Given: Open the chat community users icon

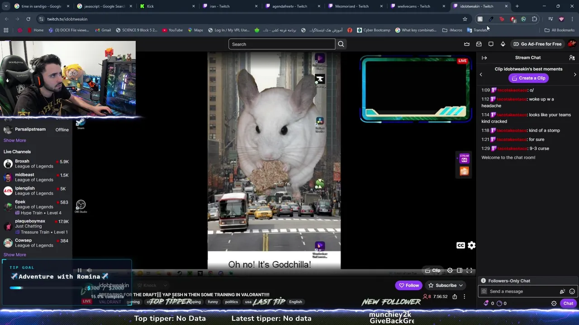Looking at the screenshot, I should click(572, 58).
